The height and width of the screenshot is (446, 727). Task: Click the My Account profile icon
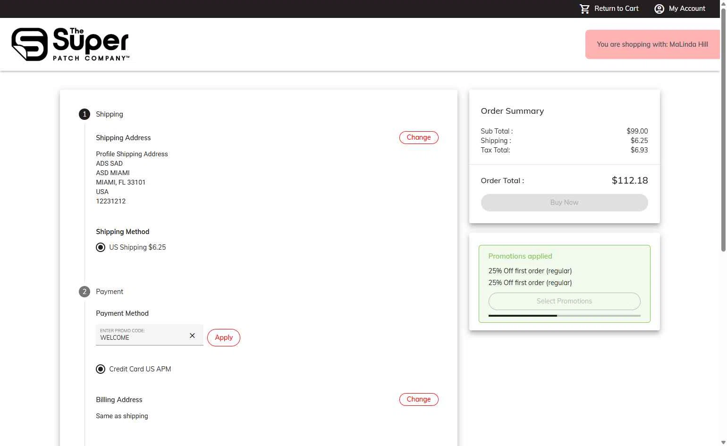click(659, 9)
